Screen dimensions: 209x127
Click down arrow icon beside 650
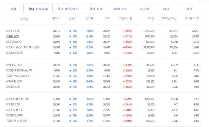pos(70,65)
